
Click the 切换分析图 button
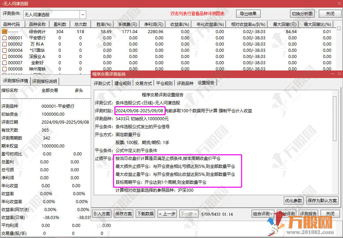[x=302, y=13]
